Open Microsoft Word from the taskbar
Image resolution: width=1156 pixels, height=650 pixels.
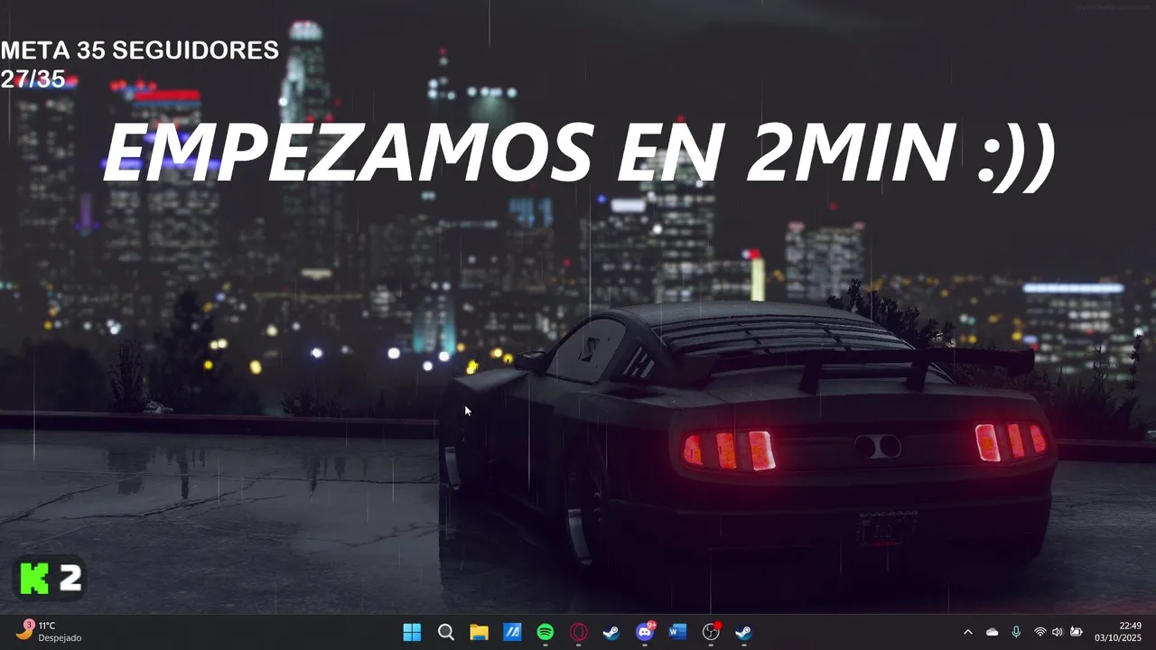pyautogui.click(x=677, y=632)
